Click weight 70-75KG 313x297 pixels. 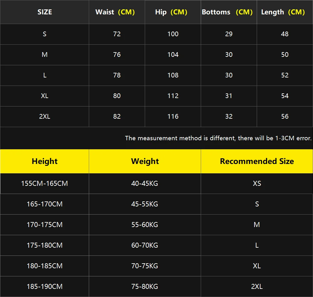pyautogui.click(x=145, y=266)
